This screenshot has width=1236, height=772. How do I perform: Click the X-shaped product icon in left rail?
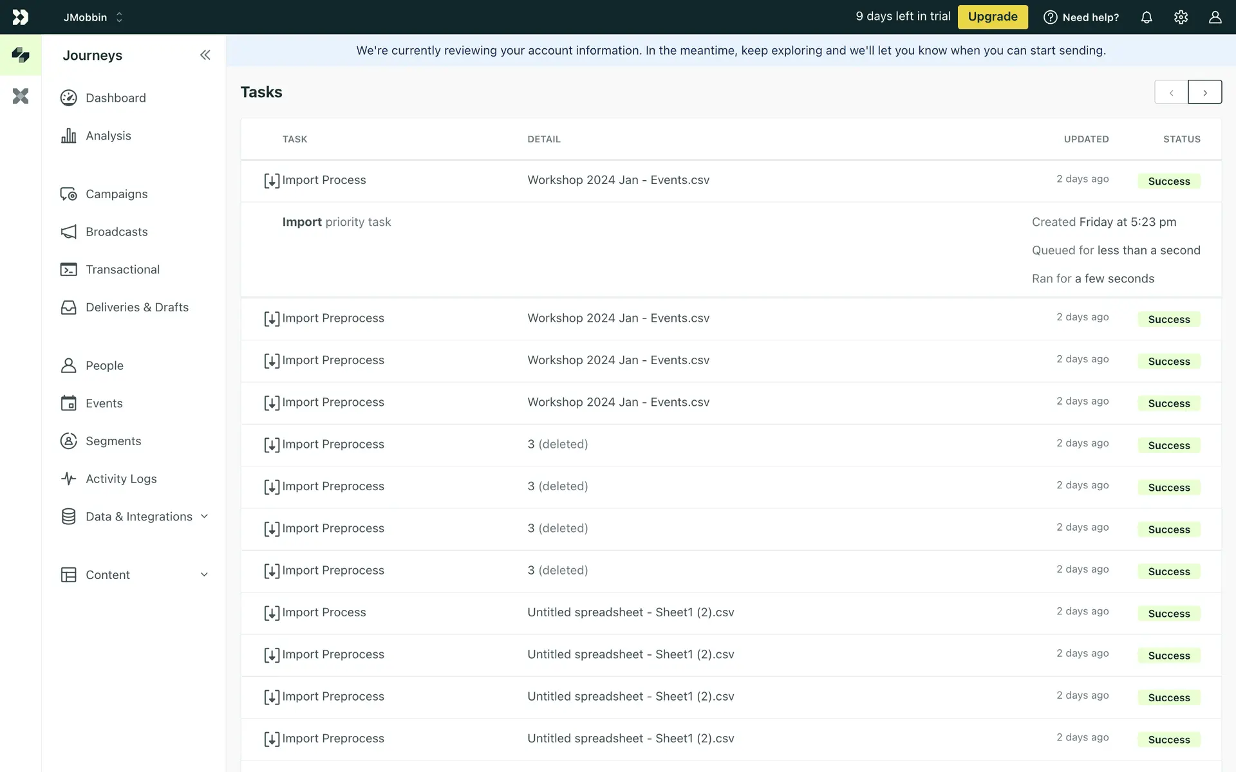tap(21, 96)
